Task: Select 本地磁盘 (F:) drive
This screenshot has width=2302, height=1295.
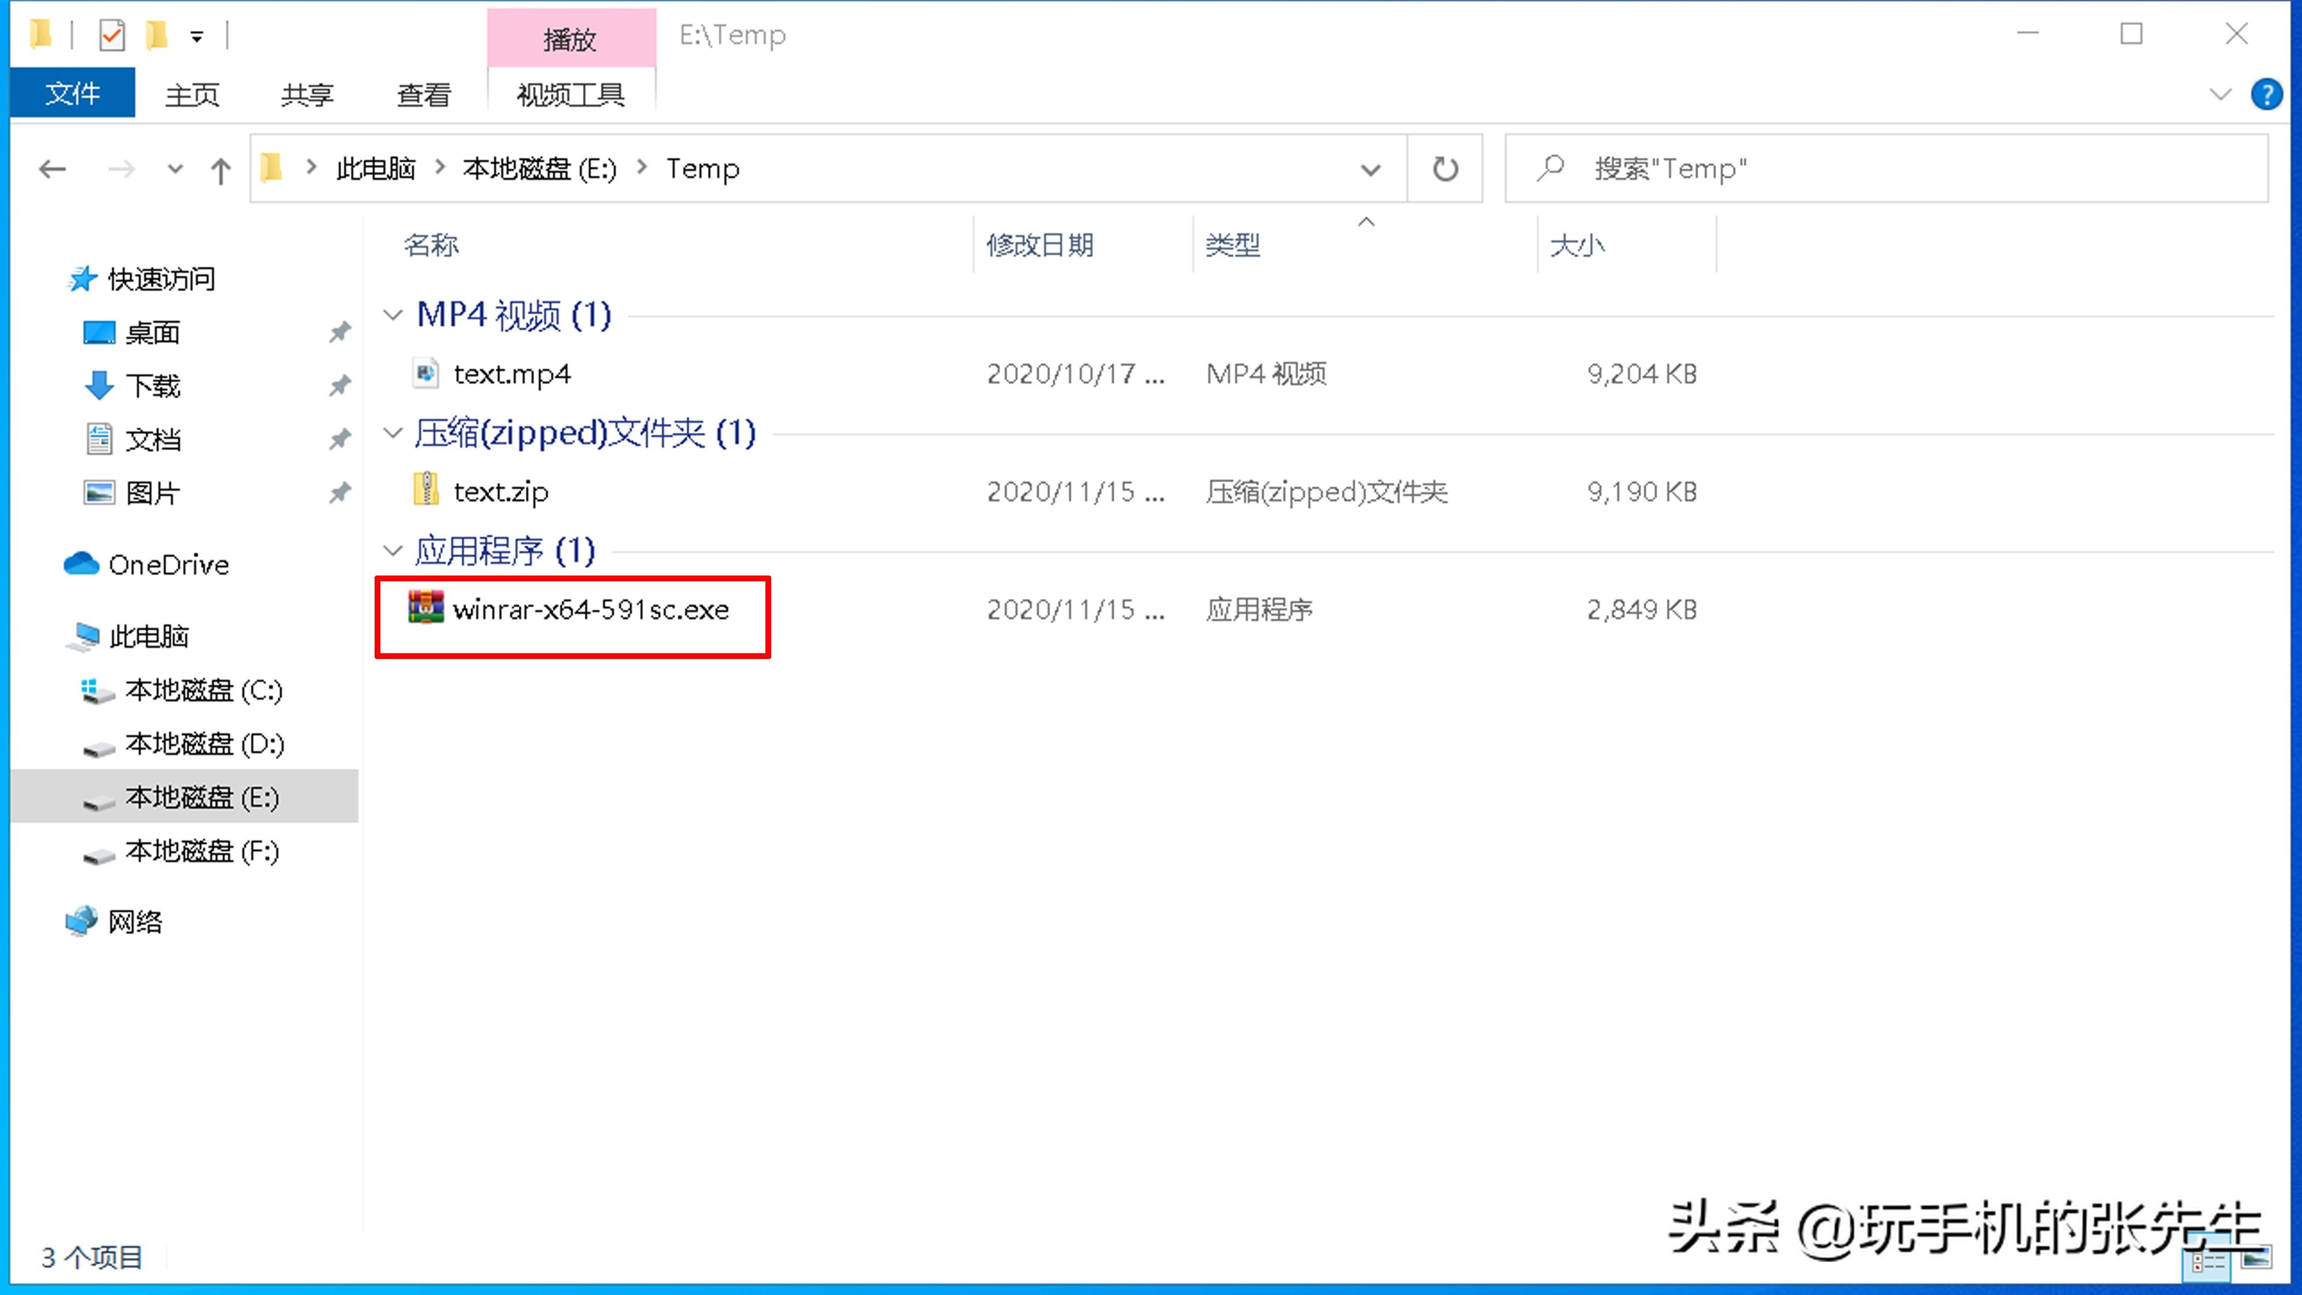Action: [203, 851]
